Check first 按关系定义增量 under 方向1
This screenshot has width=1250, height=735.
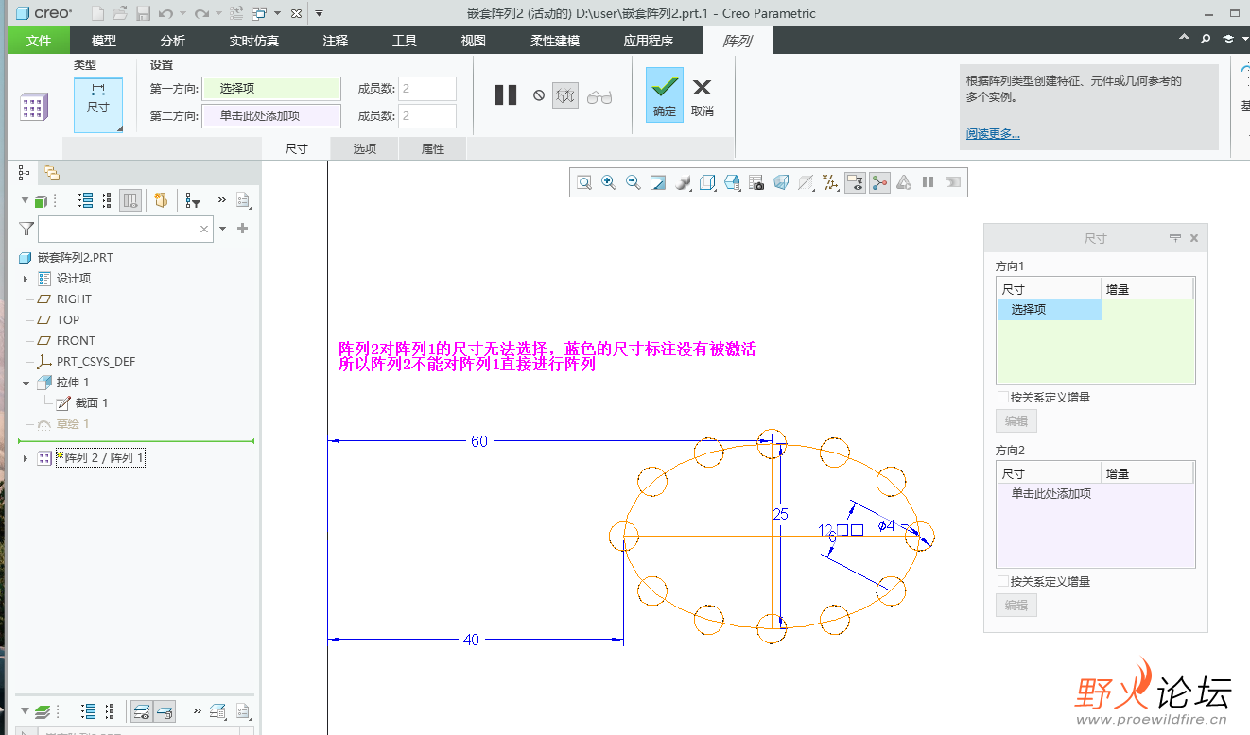tap(1003, 398)
